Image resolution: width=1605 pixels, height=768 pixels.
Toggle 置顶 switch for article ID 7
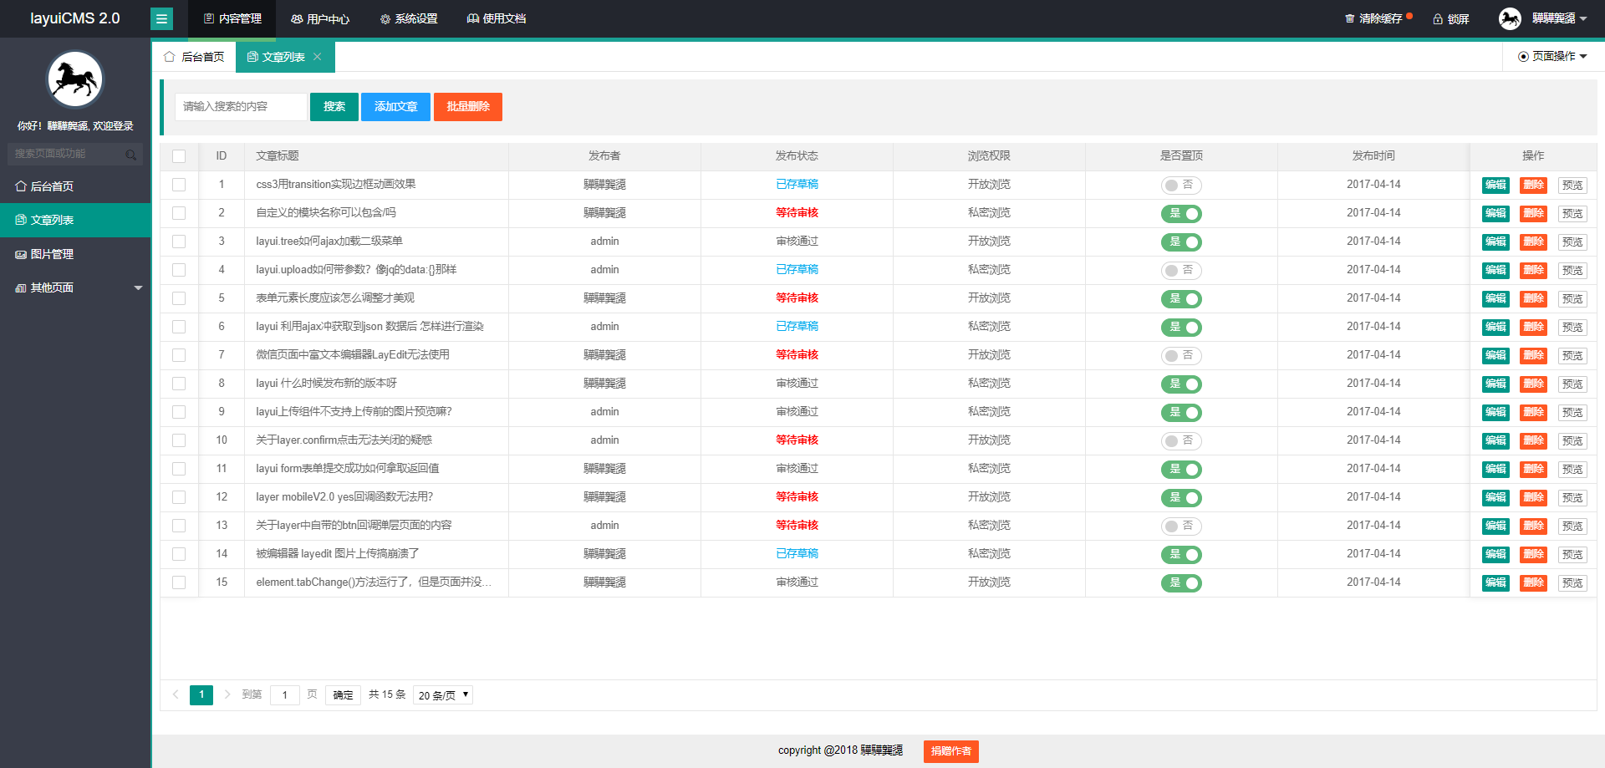1181,356
